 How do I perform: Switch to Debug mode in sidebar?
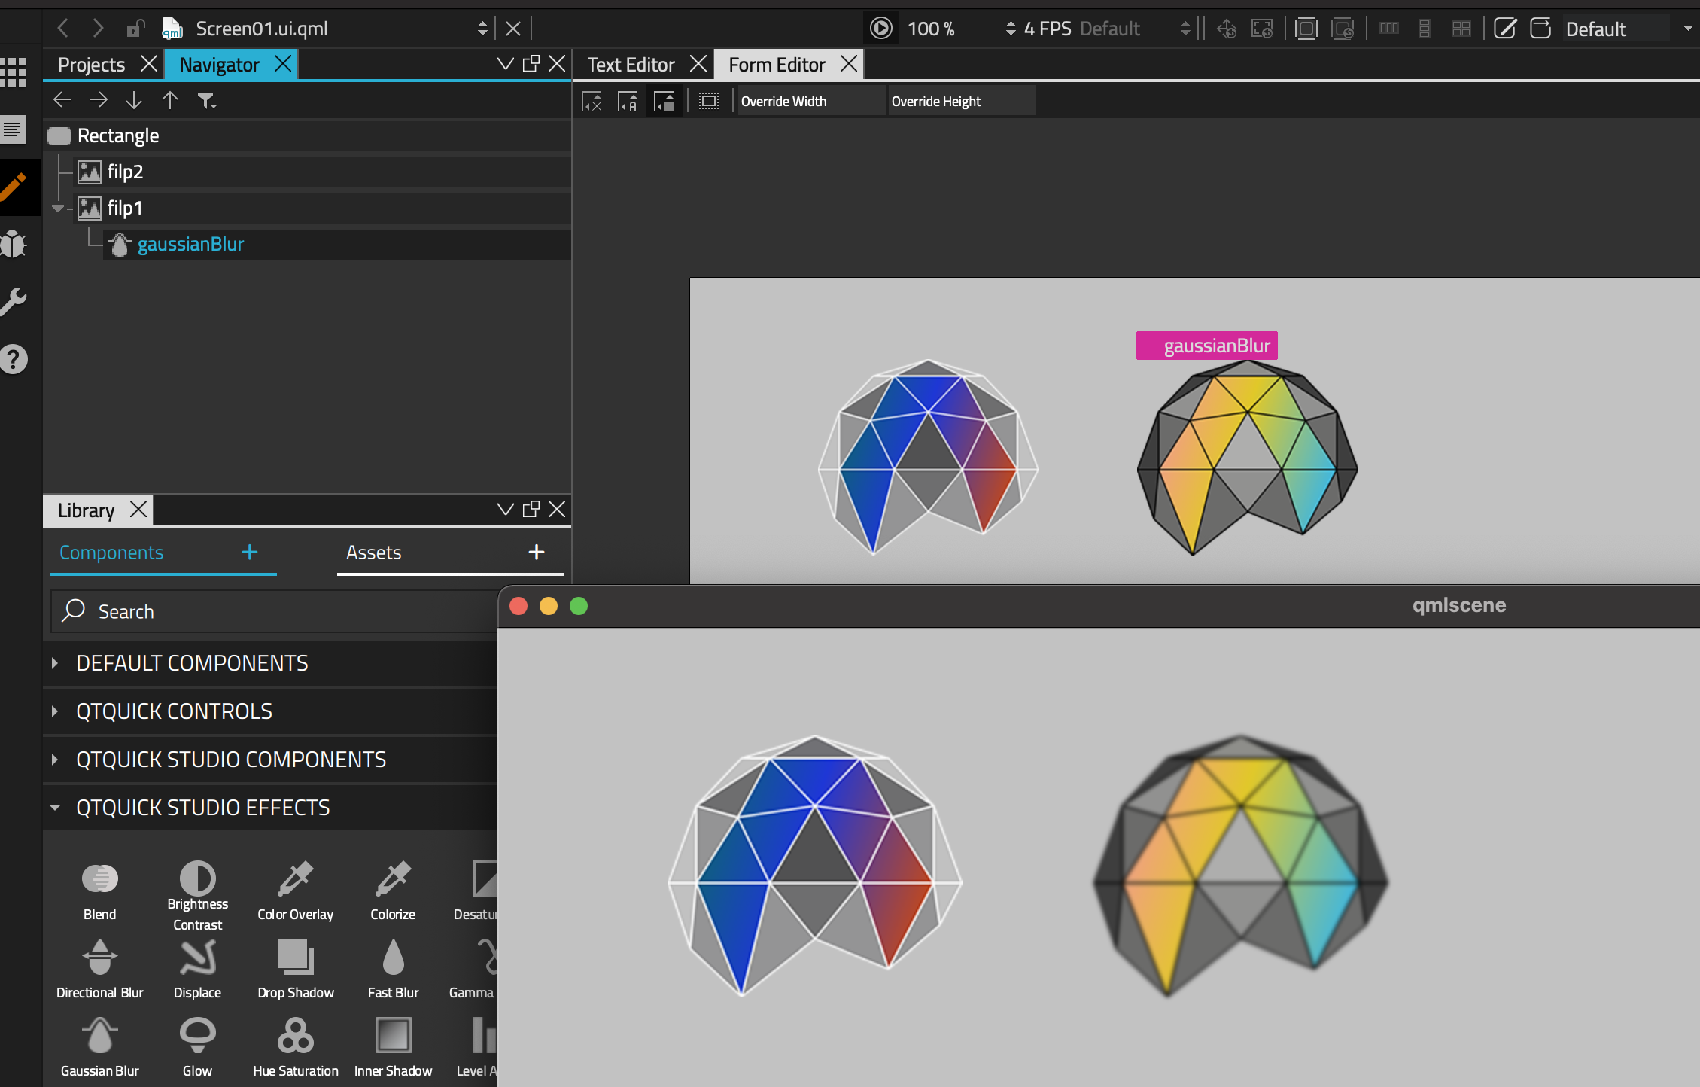point(14,245)
